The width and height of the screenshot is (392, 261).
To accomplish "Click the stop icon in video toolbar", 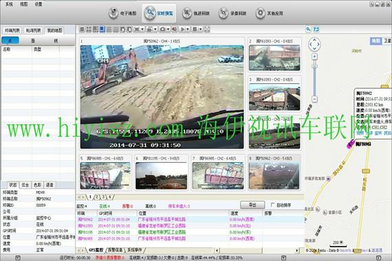I will click(195, 30).
